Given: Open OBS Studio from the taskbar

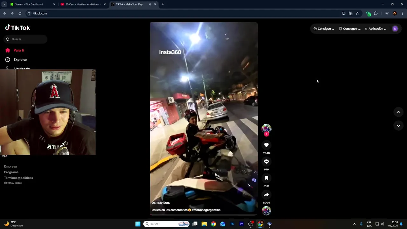Looking at the screenshot, I should click(251, 224).
